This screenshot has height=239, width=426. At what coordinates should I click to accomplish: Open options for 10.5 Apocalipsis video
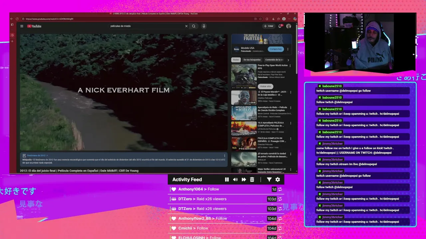click(x=290, y=123)
